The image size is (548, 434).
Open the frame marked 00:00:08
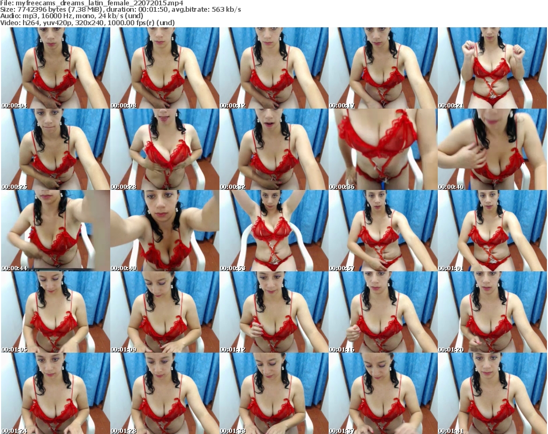click(x=165, y=68)
